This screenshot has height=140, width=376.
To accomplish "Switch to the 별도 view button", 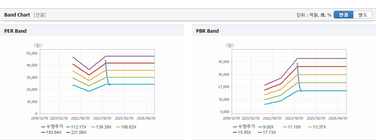I will tap(363, 15).
